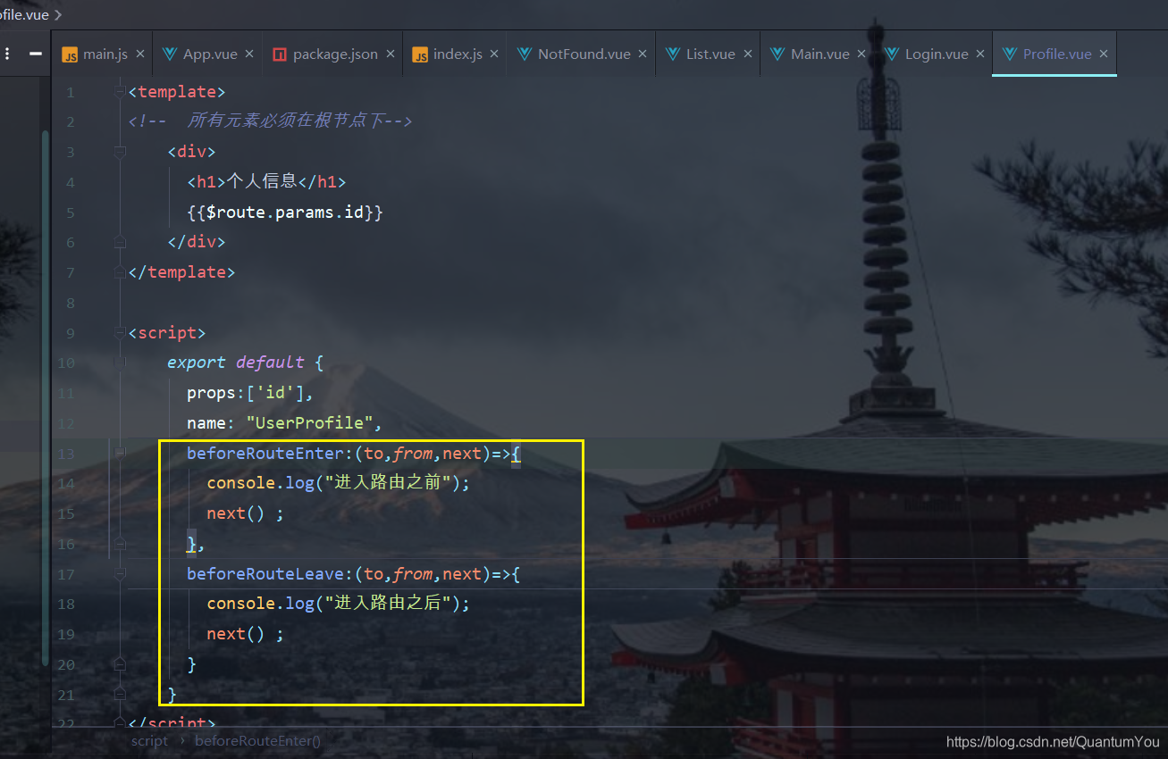Click next() call on line 19

point(236,634)
